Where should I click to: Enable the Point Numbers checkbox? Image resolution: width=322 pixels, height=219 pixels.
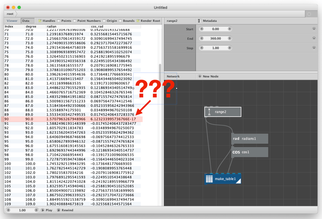[75, 21]
